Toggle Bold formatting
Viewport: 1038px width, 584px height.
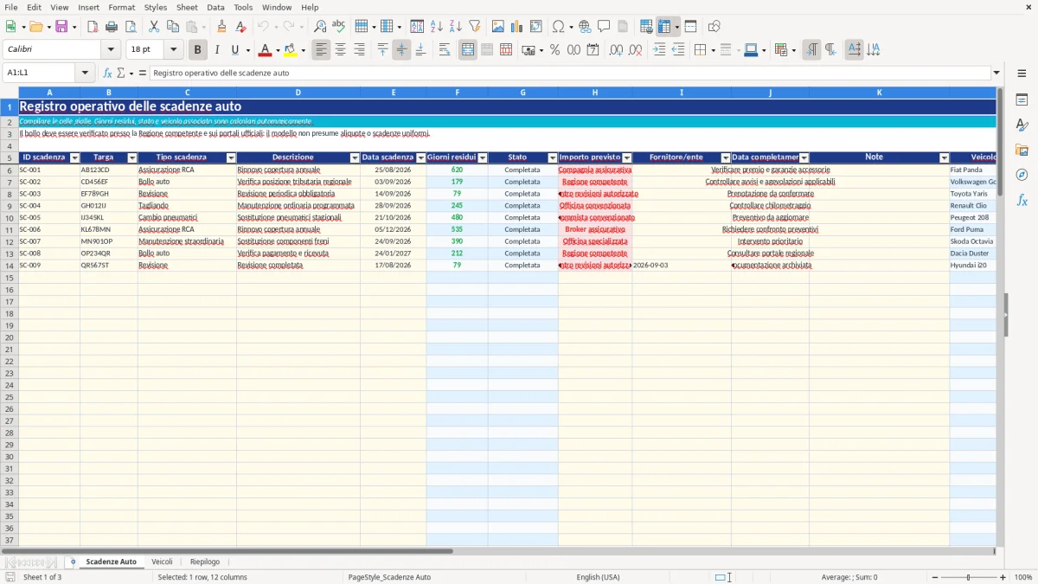point(198,50)
